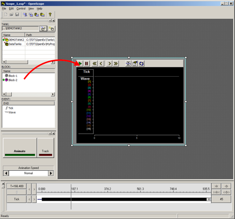
Task: Decrease animation speed with the left arrow
Action: [x=6, y=173]
